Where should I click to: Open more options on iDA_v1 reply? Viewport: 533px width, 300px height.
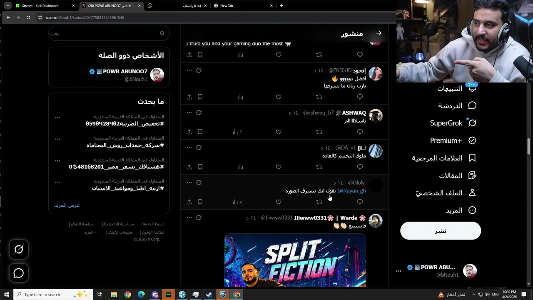[189, 147]
